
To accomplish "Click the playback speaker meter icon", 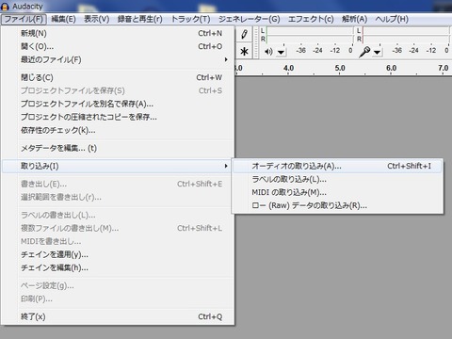I will pos(268,52).
